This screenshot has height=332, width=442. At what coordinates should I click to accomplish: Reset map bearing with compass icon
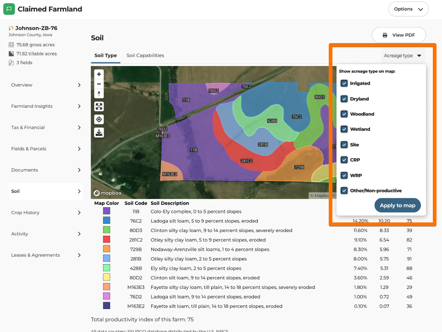(x=99, y=94)
